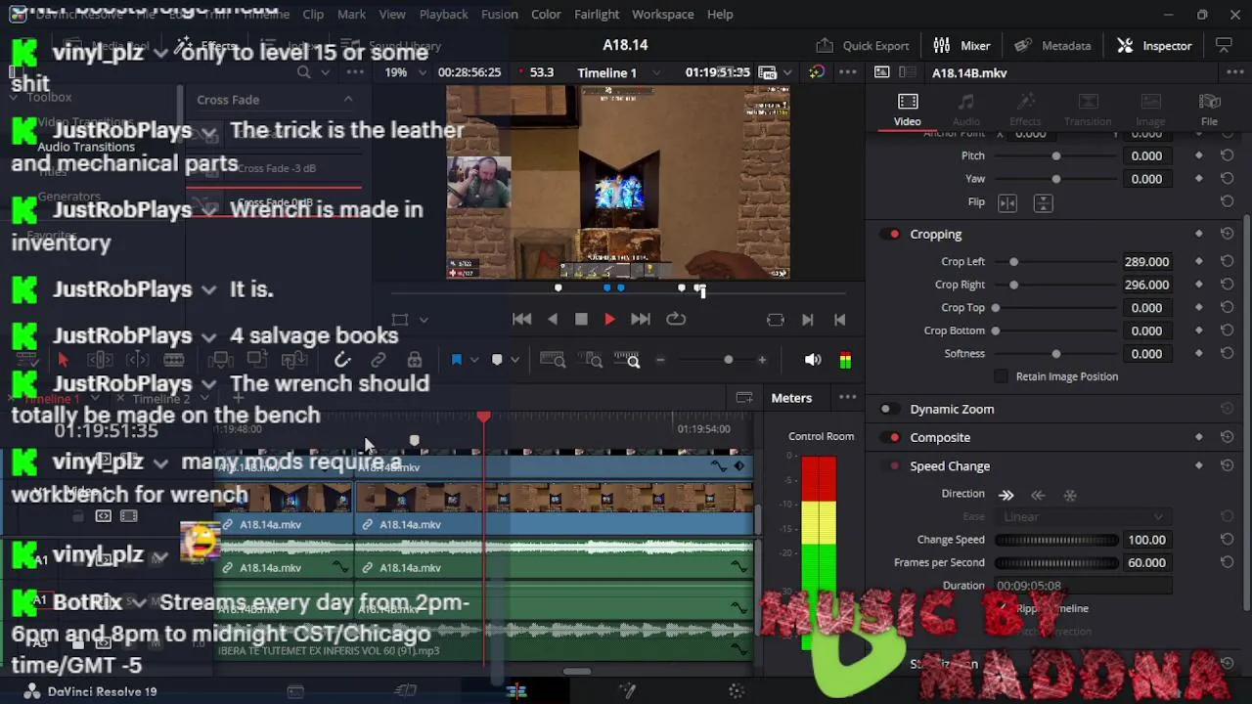The height and width of the screenshot is (704, 1252).
Task: Open the Metadata panel
Action: 1052,45
